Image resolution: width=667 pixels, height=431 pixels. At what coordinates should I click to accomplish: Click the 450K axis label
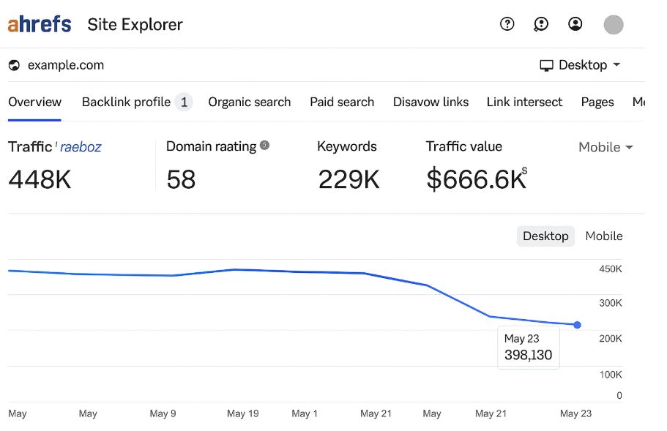click(x=611, y=269)
